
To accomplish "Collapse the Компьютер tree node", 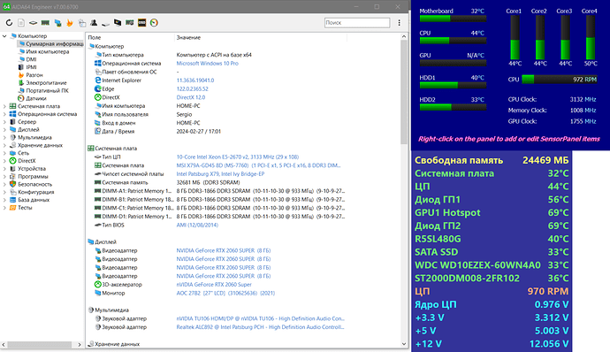I will click(x=4, y=36).
